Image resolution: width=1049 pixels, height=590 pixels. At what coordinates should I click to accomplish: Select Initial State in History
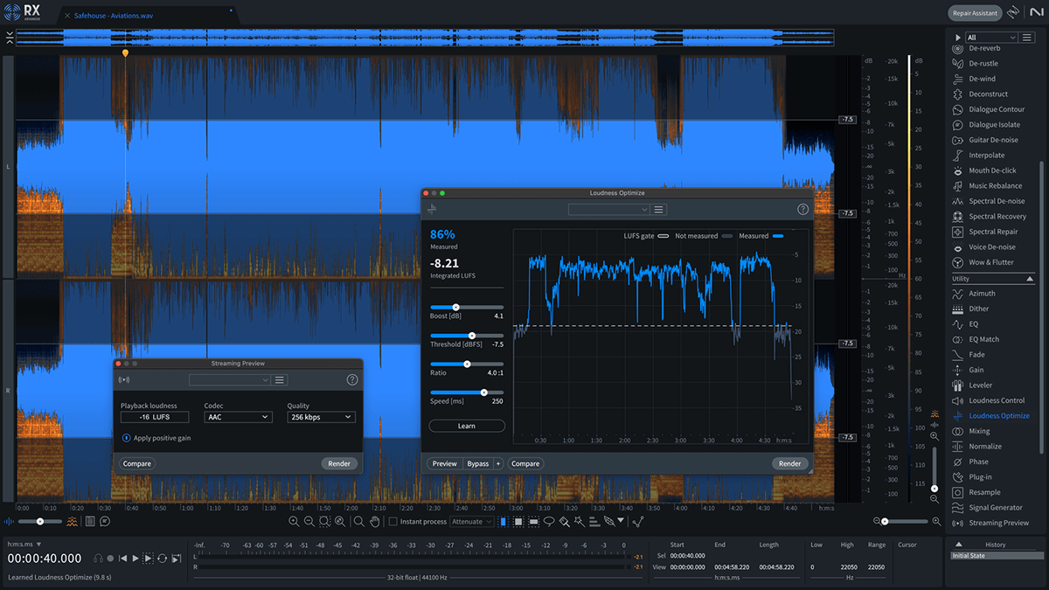pyautogui.click(x=996, y=556)
